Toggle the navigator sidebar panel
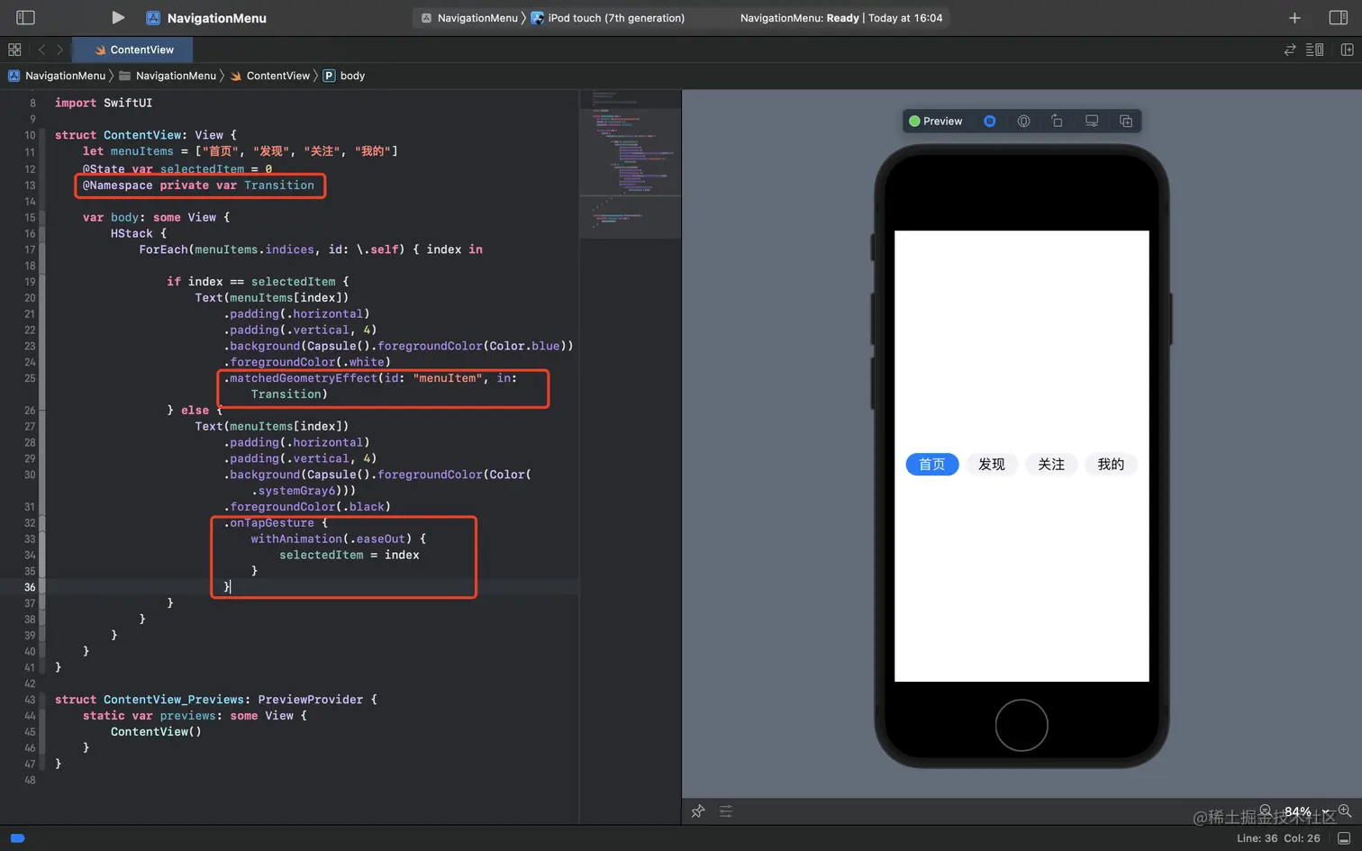1362x851 pixels. click(x=25, y=17)
